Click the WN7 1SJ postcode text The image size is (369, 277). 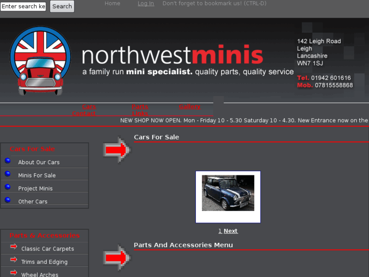[x=310, y=63]
